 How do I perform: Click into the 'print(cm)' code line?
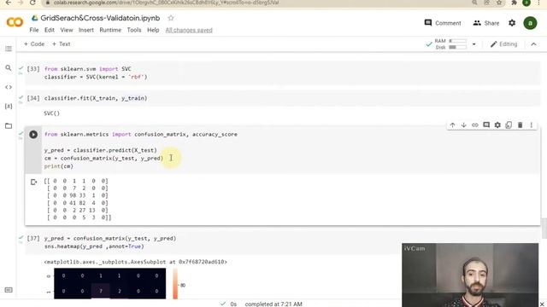tap(59, 166)
